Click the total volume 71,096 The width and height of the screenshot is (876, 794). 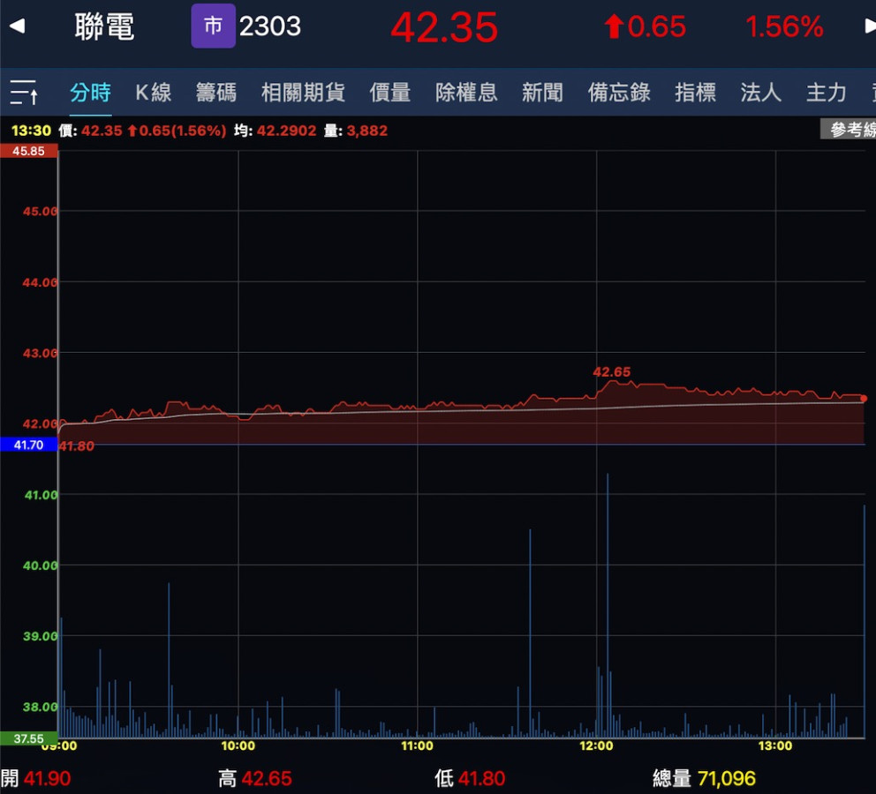click(726, 778)
